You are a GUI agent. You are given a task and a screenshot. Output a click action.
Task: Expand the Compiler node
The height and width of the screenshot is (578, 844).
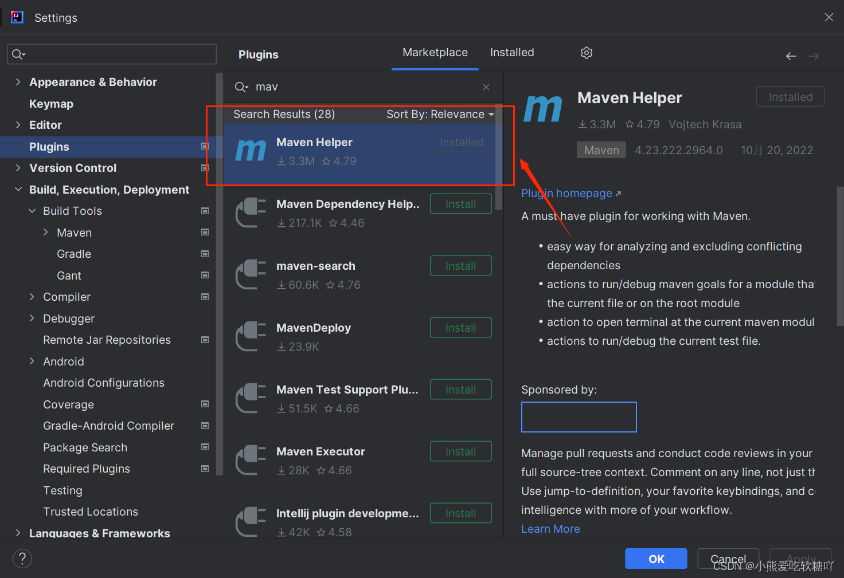pyautogui.click(x=32, y=297)
